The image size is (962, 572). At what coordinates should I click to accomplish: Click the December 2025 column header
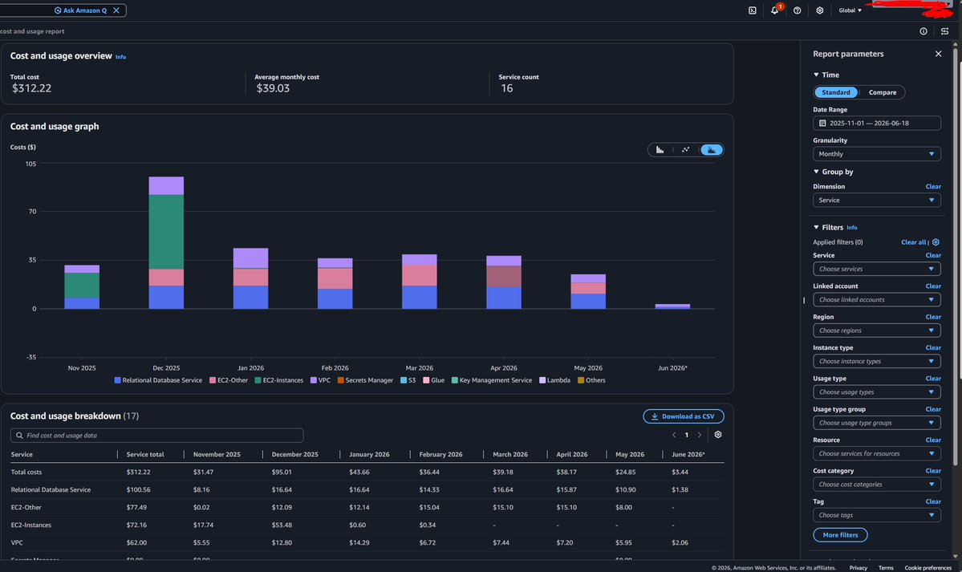point(295,455)
